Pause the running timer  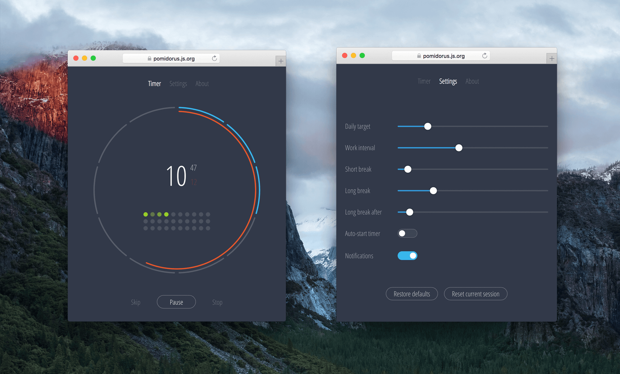176,302
